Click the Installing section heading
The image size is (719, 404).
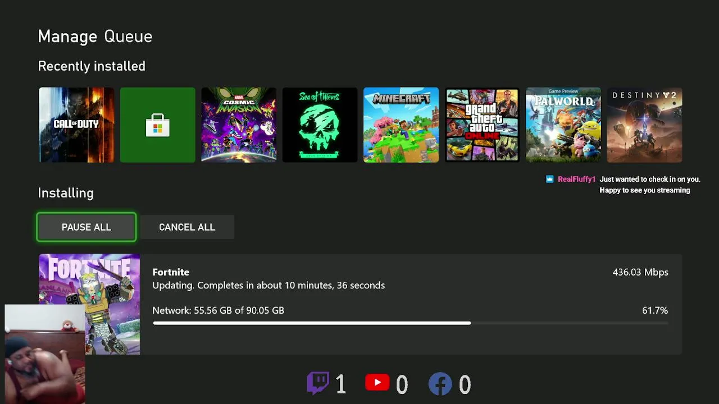click(x=66, y=193)
